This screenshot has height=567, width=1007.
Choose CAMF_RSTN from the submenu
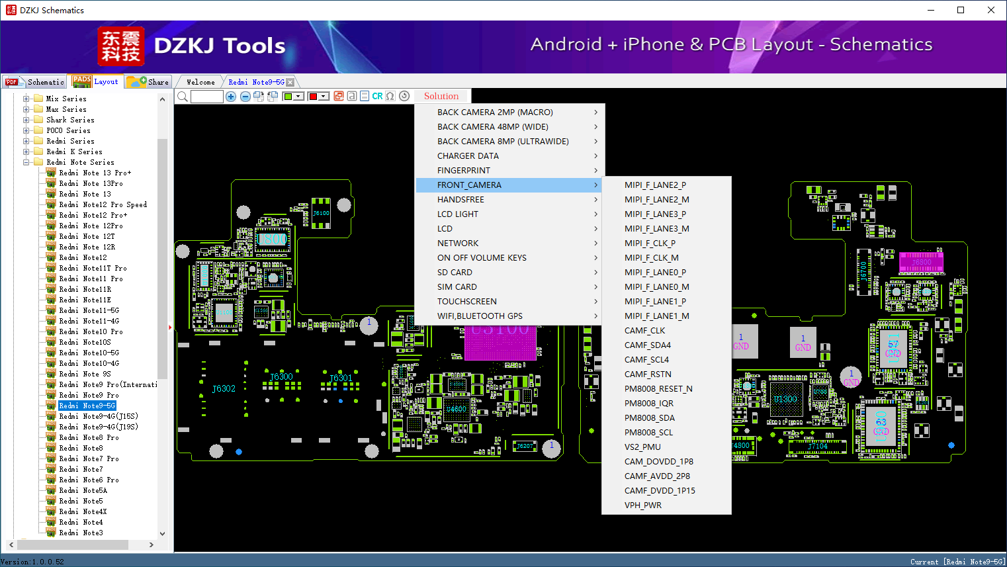click(x=666, y=374)
